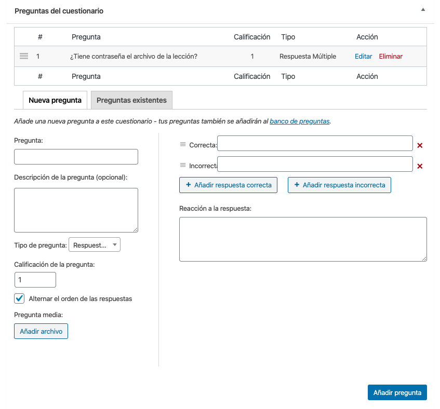Click Eliminar for question 1
The width and height of the screenshot is (440, 409).
pyautogui.click(x=391, y=56)
